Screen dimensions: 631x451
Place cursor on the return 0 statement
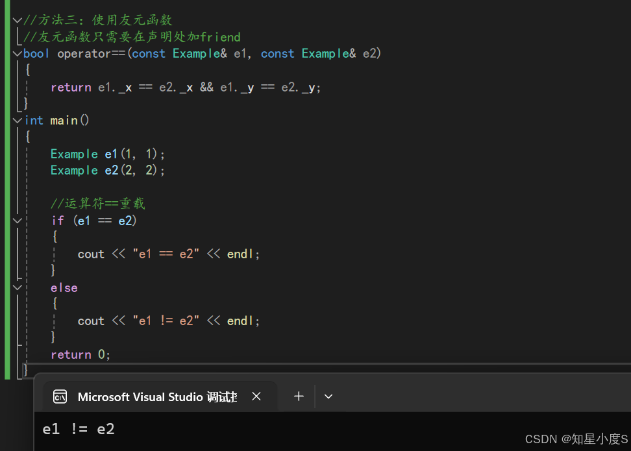point(80,354)
